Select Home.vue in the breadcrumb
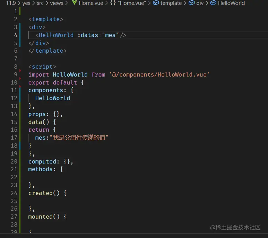This screenshot has width=268, height=238. 91,3
